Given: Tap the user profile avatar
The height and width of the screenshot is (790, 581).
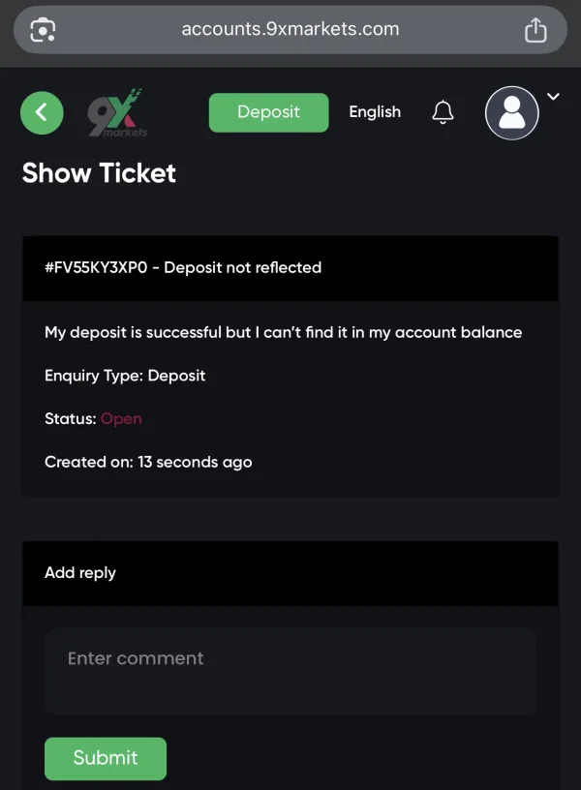Looking at the screenshot, I should click(x=511, y=113).
